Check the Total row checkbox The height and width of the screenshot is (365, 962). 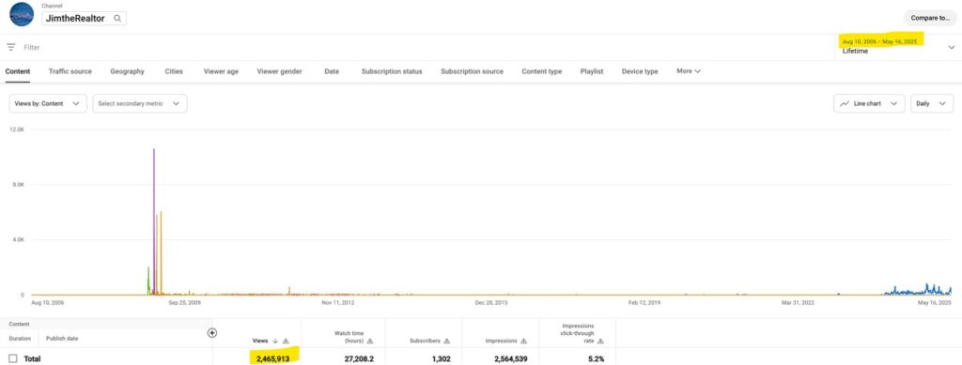13,358
